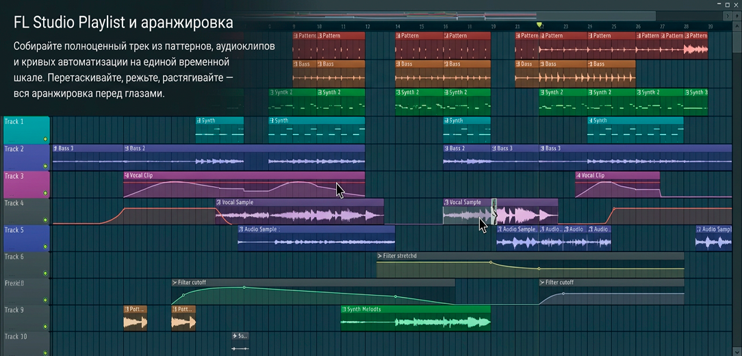Open the Synth Nefodts clip menu icon

pos(344,309)
